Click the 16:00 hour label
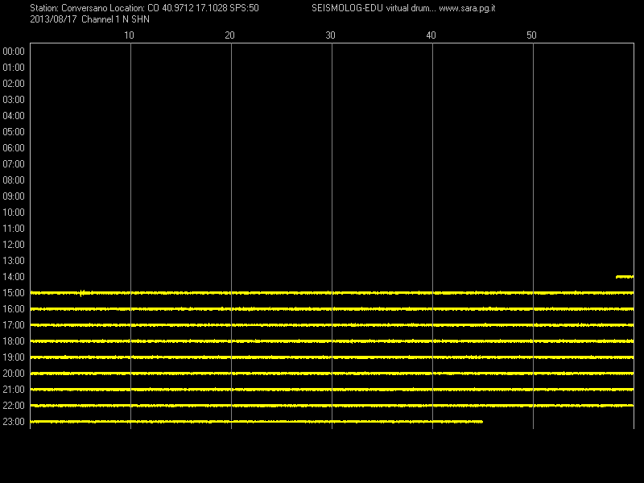This screenshot has width=644, height=483. (x=14, y=309)
